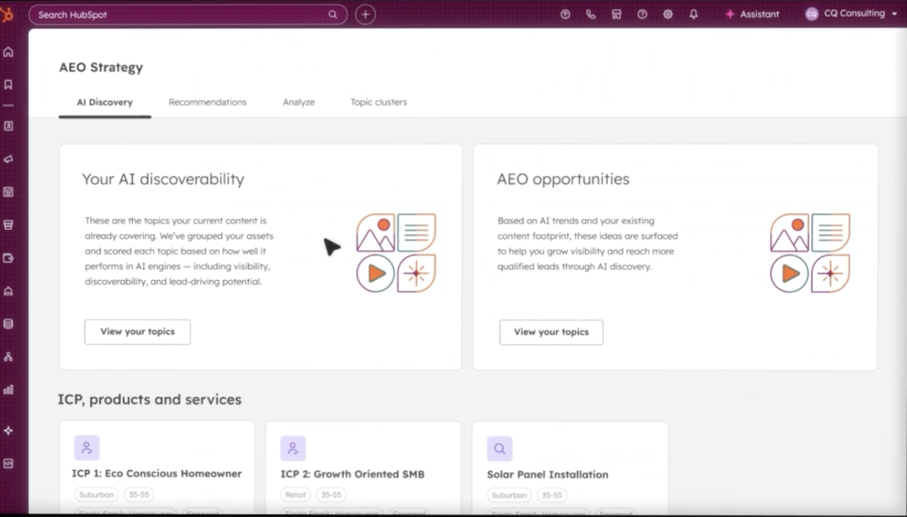Open Bookmarks from the left sidebar
Screen dimensions: 907x517
click(x=9, y=85)
